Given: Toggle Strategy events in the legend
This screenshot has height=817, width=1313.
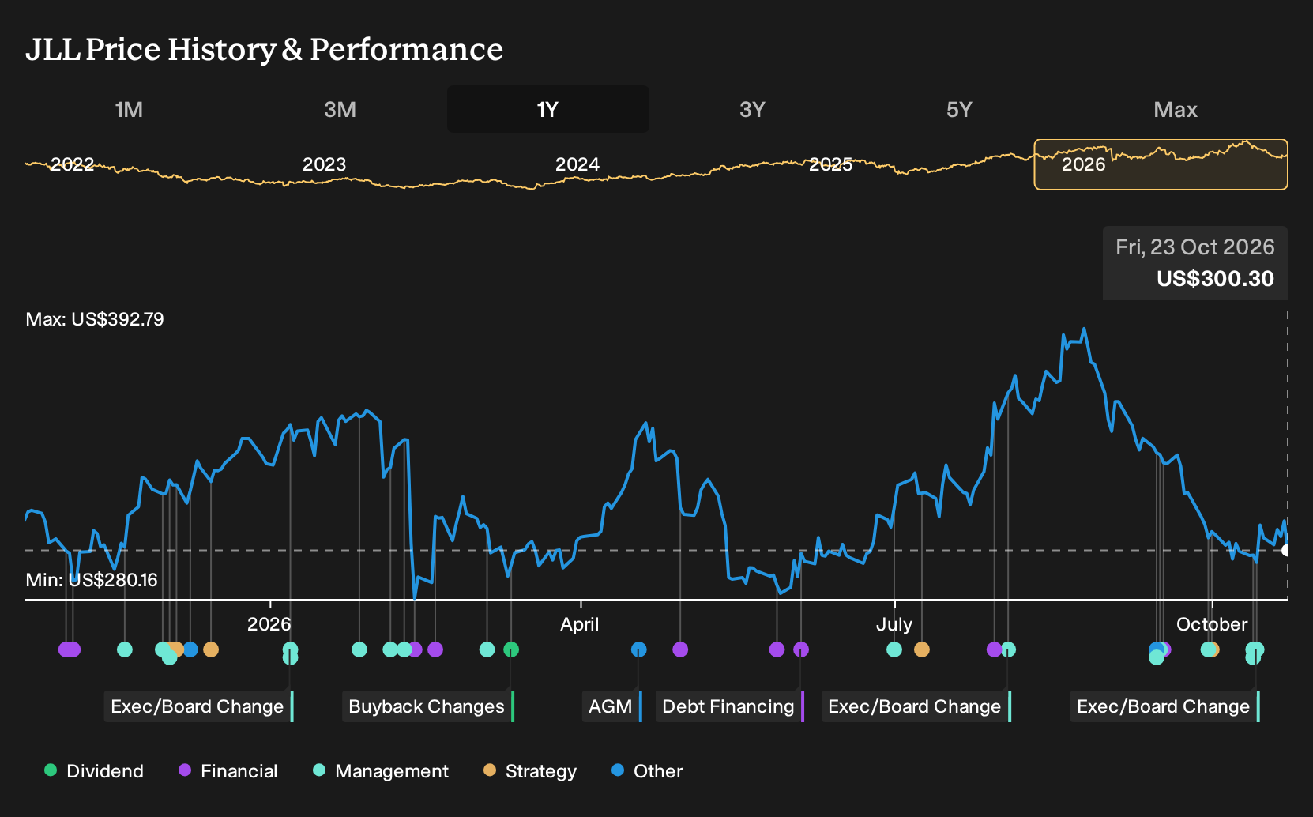Looking at the screenshot, I should 530,771.
